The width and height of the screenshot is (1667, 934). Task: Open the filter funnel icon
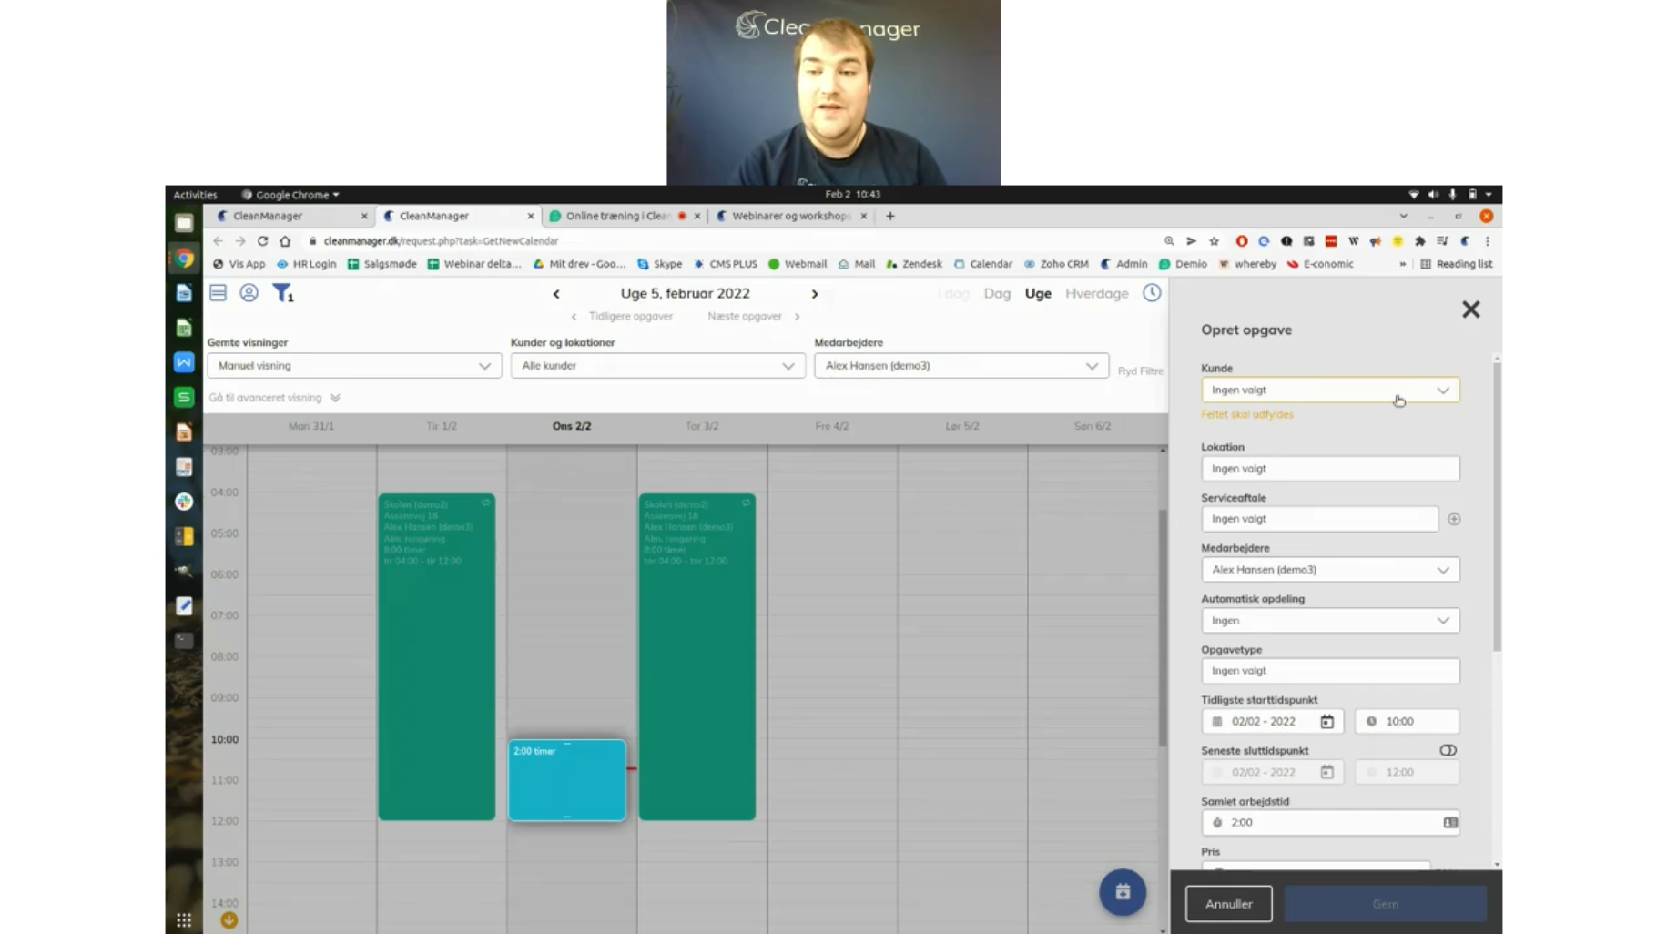[282, 293]
